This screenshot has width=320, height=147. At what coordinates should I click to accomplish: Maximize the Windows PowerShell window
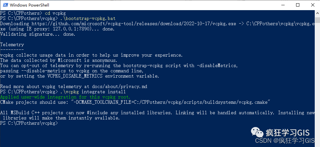tap(298, 5)
